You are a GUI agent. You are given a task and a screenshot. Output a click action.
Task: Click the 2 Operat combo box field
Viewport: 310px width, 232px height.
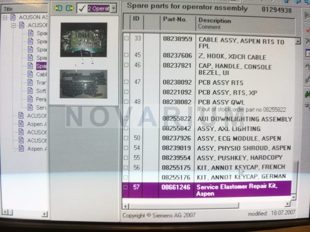pyautogui.click(x=97, y=8)
